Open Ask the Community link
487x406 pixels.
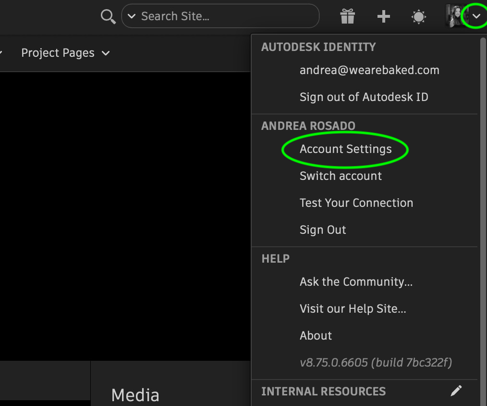point(356,282)
